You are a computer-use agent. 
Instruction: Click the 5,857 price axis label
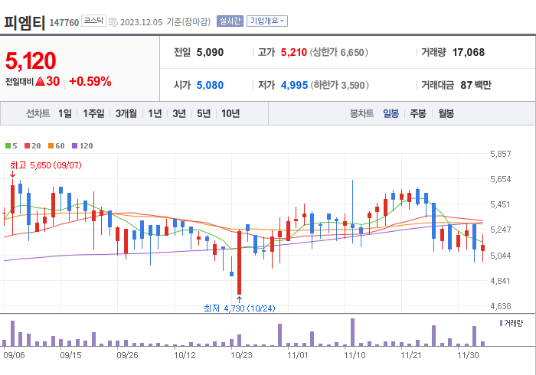[501, 154]
